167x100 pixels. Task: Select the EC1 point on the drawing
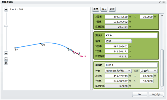(68, 48)
